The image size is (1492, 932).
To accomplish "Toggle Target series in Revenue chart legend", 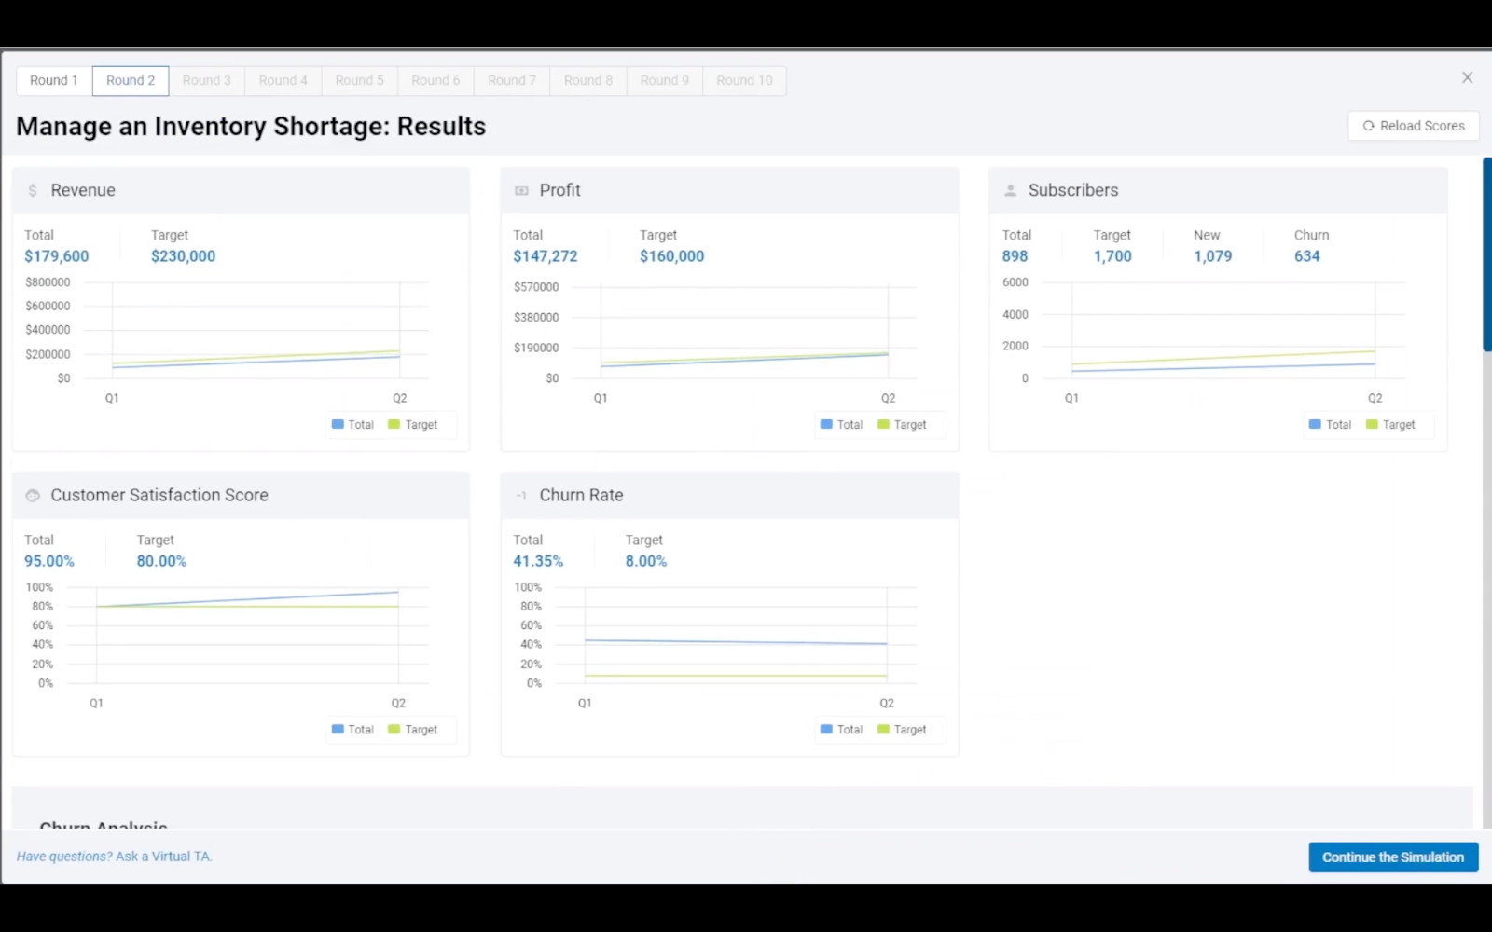I will [413, 425].
